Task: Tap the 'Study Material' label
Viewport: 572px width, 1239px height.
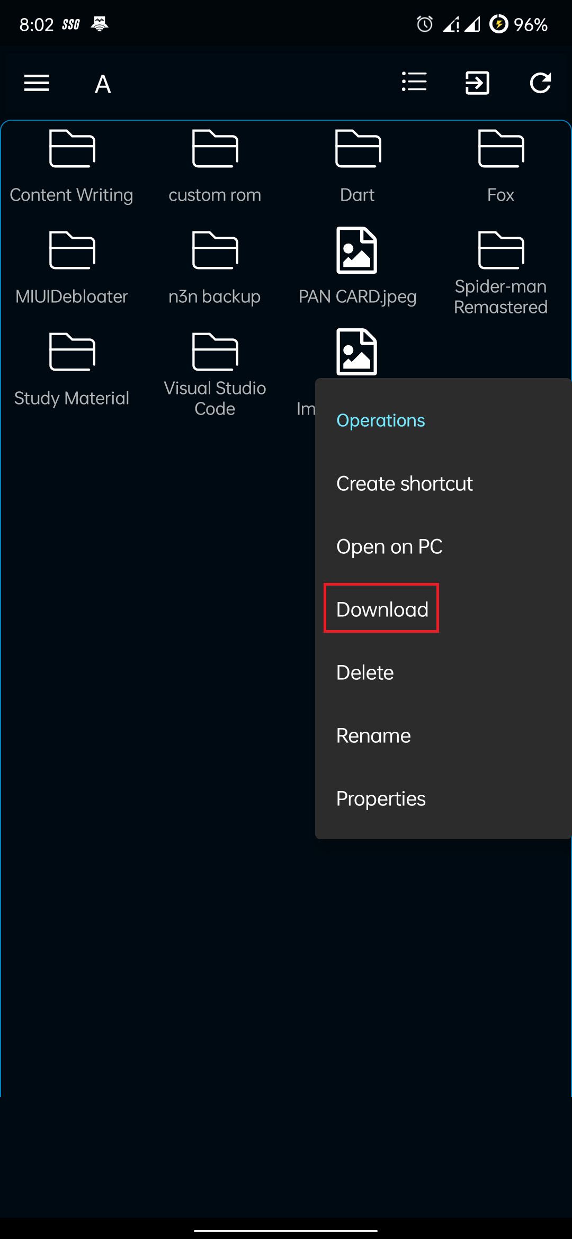Action: coord(71,398)
